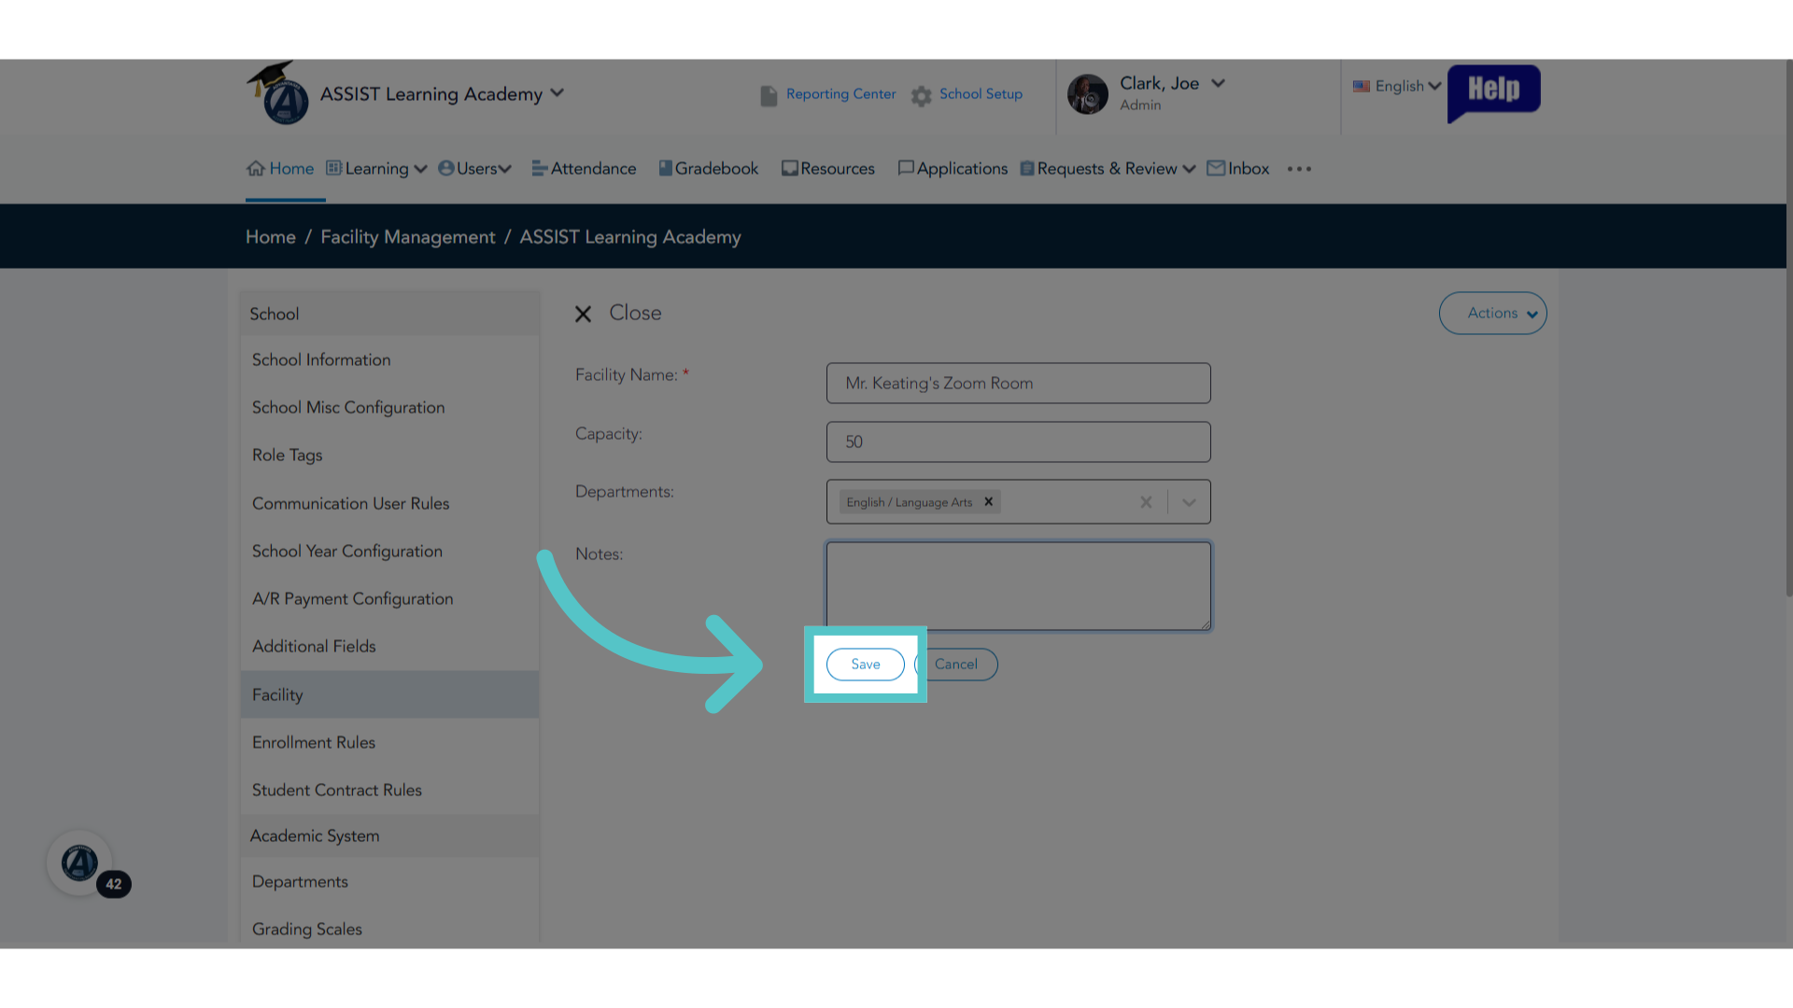
Task: Save the facility details
Action: 866,665
